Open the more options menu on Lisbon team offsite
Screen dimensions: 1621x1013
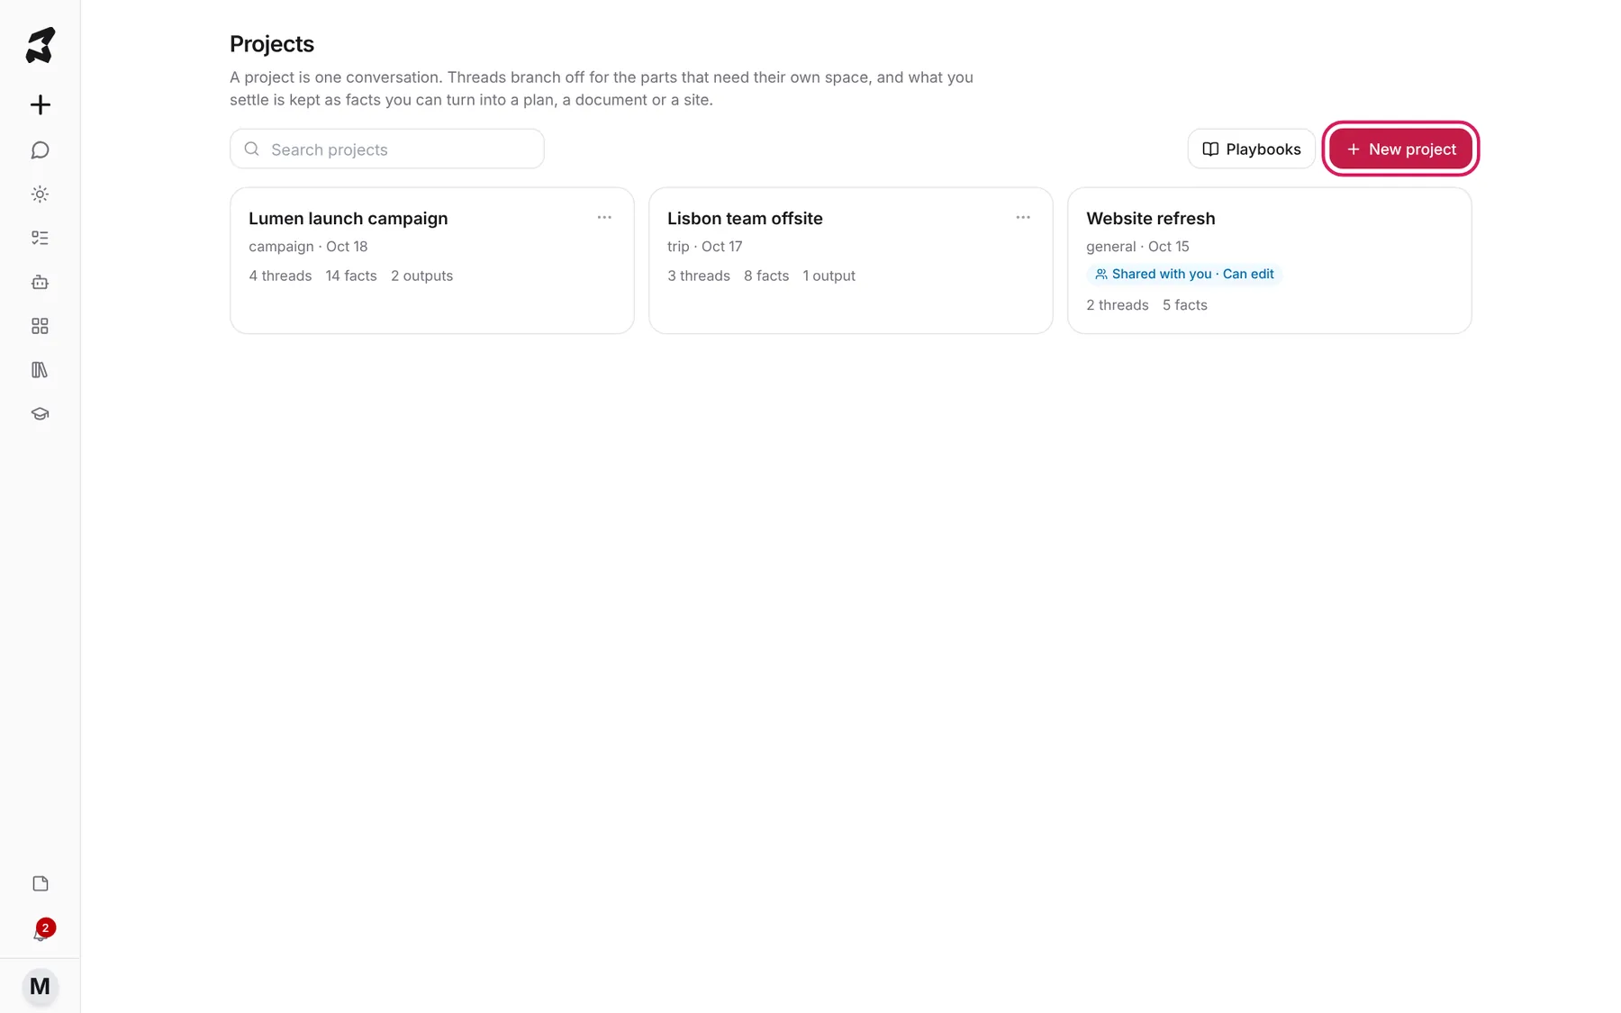1023,217
